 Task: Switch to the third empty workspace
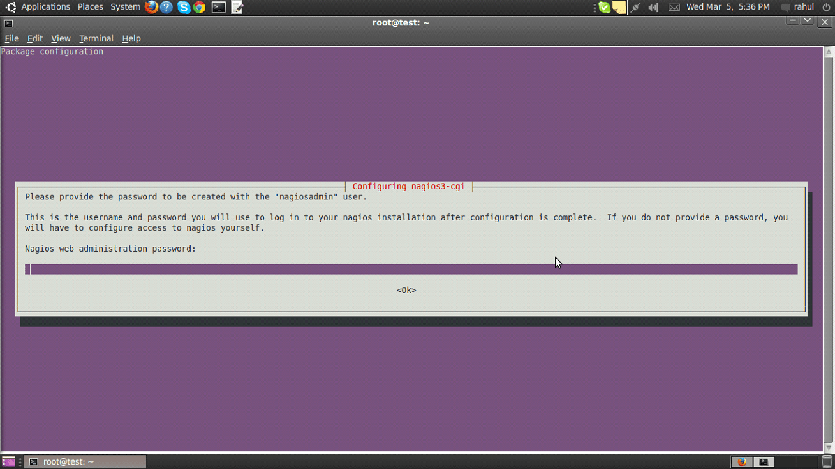coord(785,462)
